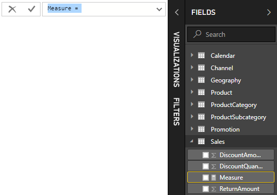Open the Filters pane tab
The image size is (277, 195).
[x=176, y=112]
